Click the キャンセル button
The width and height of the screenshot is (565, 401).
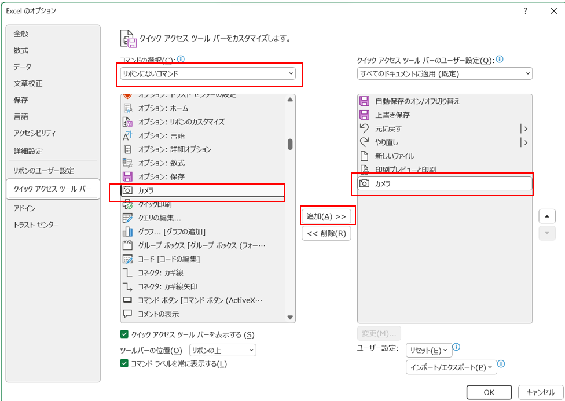[540, 392]
